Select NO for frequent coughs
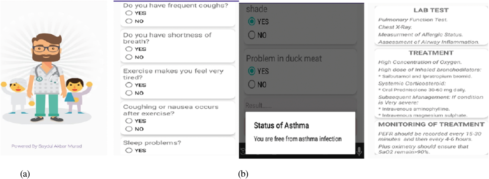 [x=129, y=21]
